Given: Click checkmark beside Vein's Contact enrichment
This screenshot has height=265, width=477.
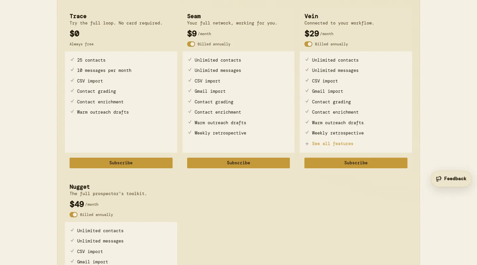Looking at the screenshot, I should 307,112.
